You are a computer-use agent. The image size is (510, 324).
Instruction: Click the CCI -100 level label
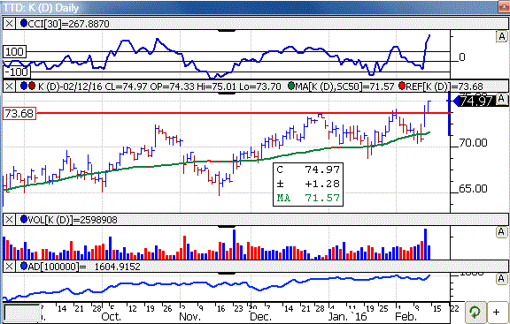pos(17,72)
